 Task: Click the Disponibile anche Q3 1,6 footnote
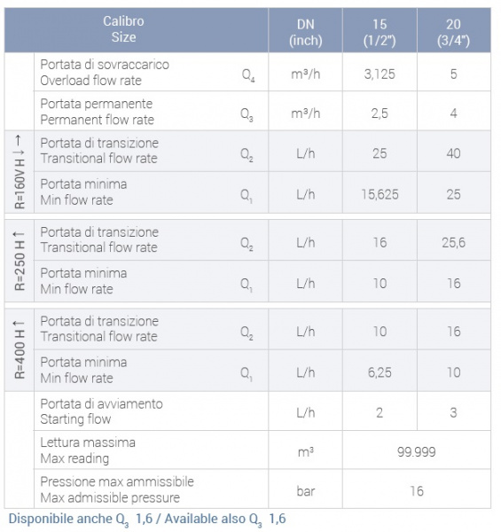click(147, 519)
